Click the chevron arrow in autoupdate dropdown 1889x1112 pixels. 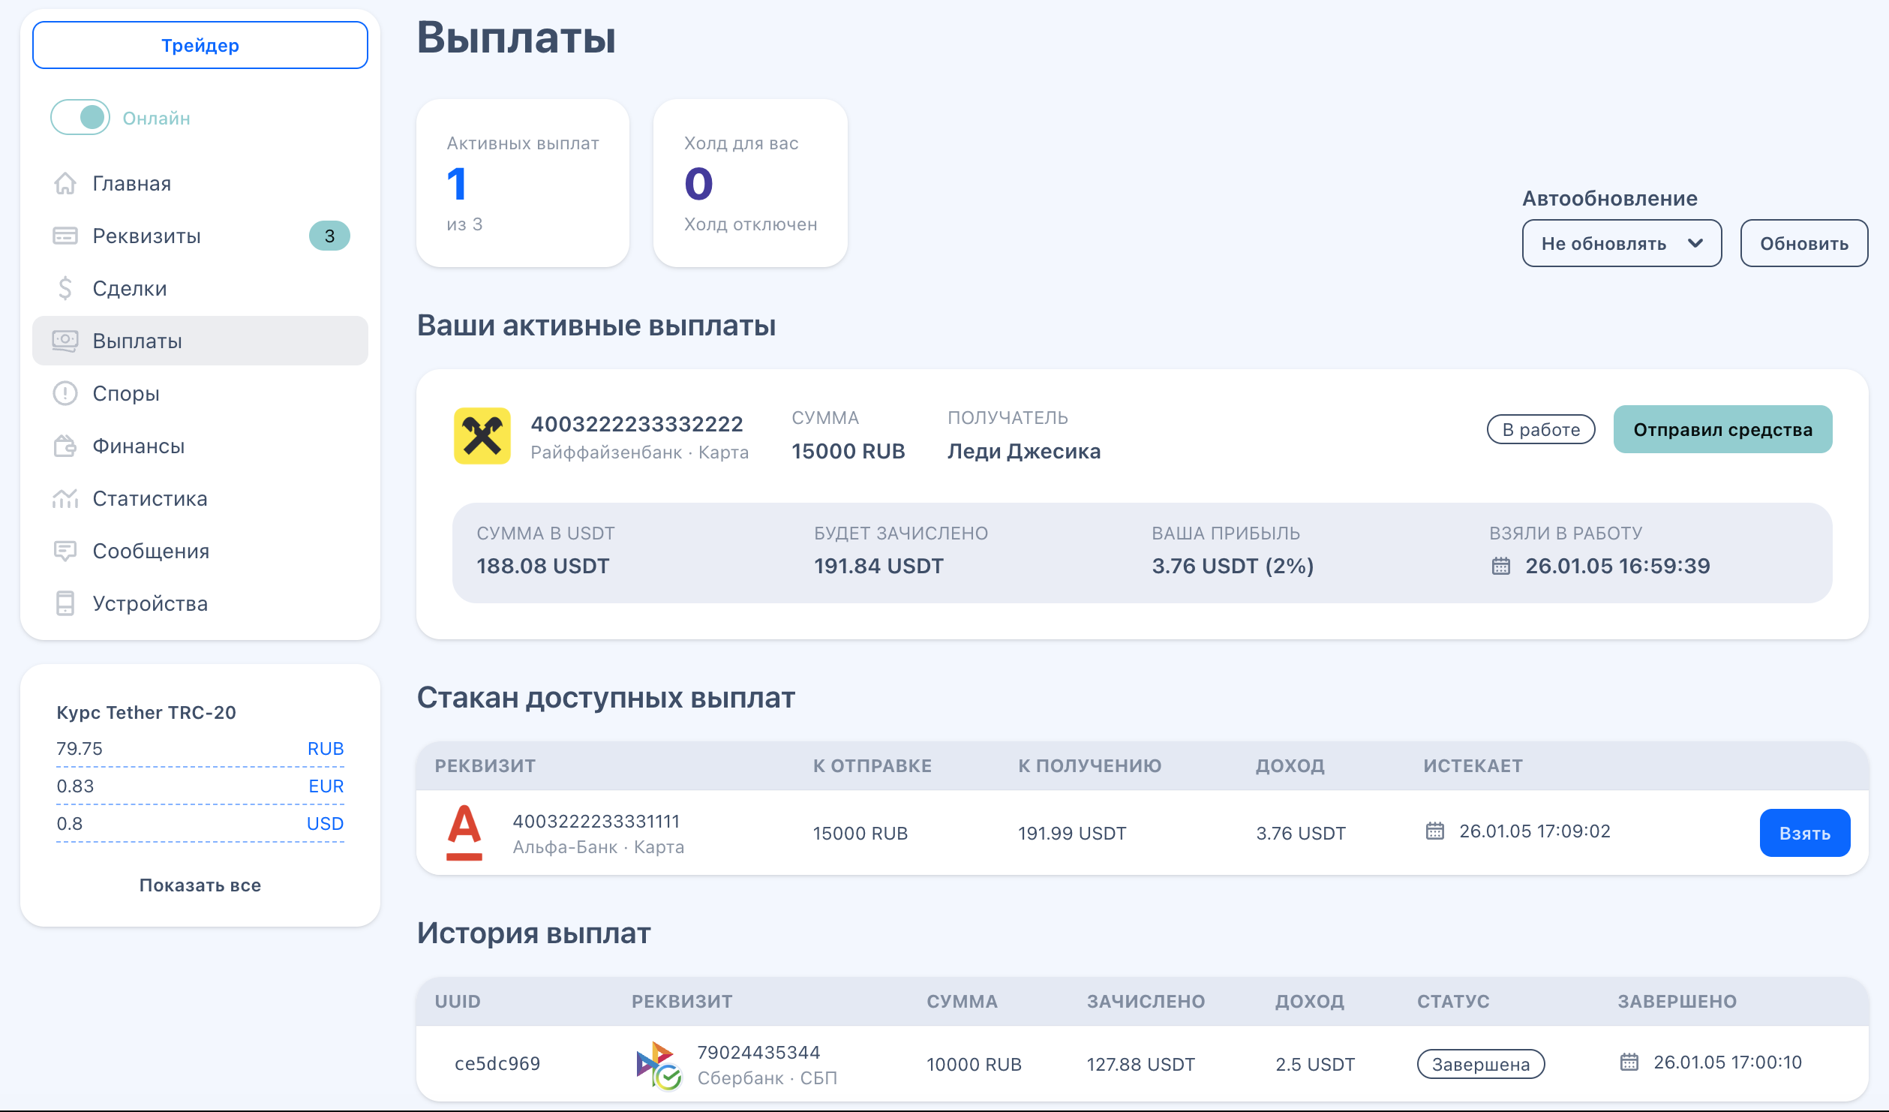(x=1695, y=244)
